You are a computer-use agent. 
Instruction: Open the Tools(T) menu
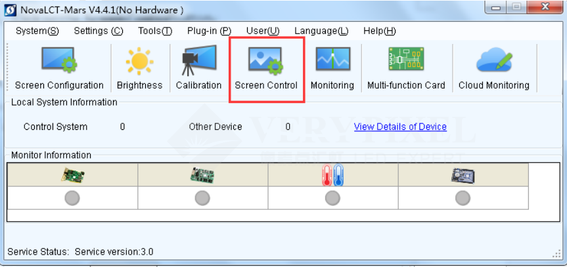pyautogui.click(x=155, y=31)
